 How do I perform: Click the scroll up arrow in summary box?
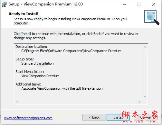coord(145,47)
